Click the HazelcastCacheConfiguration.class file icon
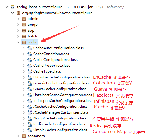Image resolution: width=164 pixels, height=140 pixels. point(30,95)
